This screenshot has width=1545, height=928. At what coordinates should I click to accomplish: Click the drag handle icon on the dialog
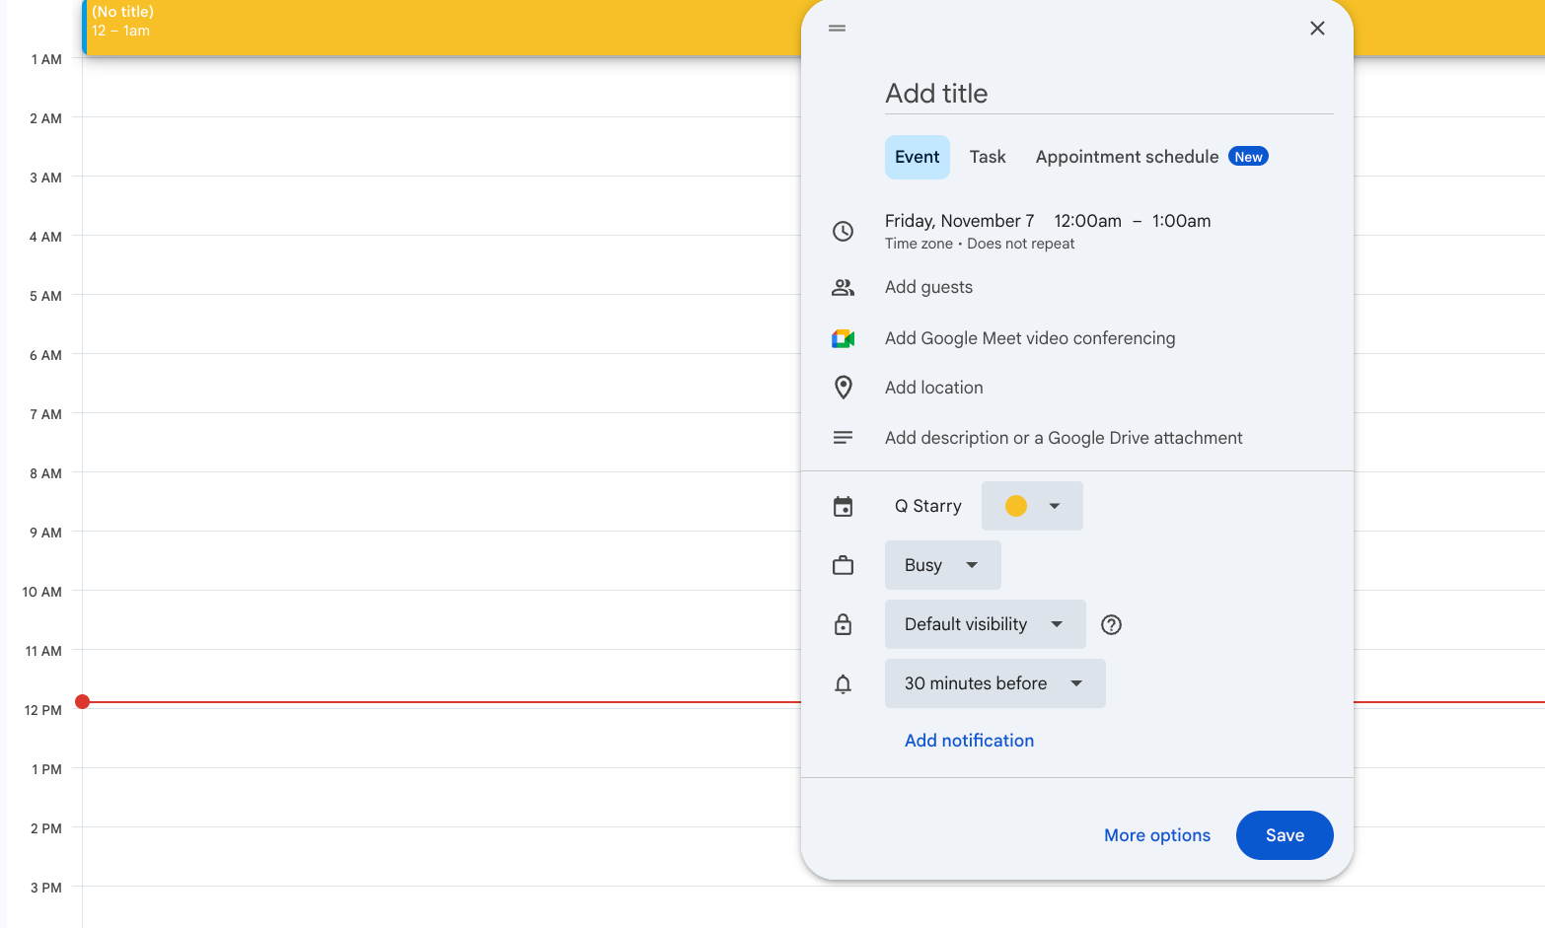[837, 29]
